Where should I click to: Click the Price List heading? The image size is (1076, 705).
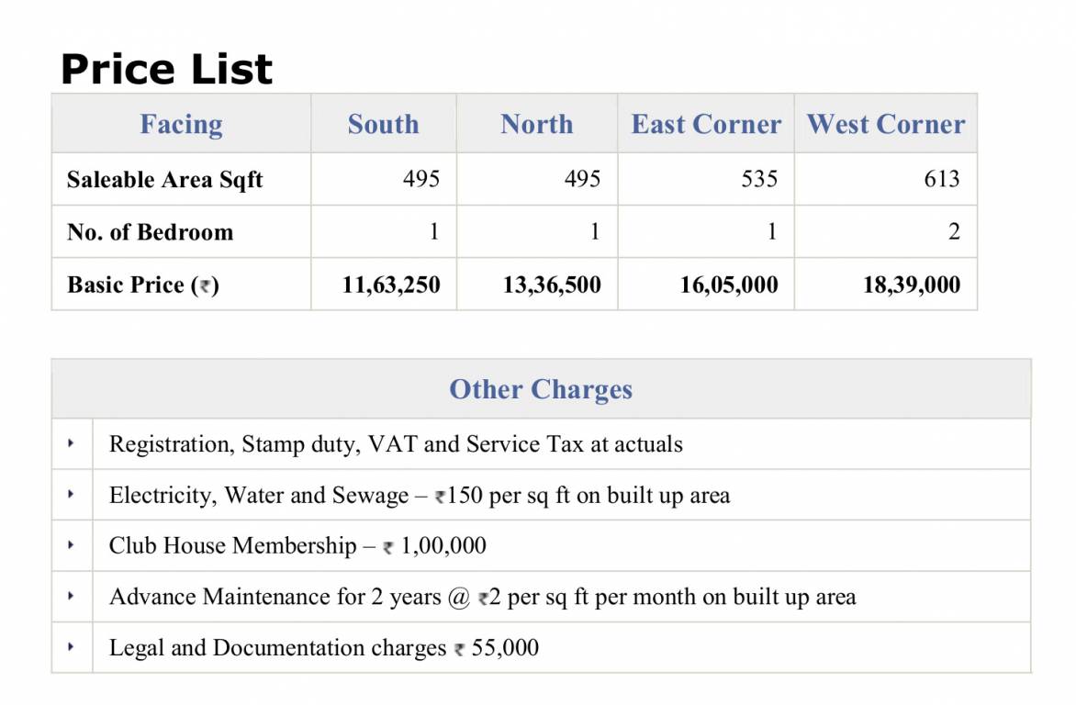(166, 69)
